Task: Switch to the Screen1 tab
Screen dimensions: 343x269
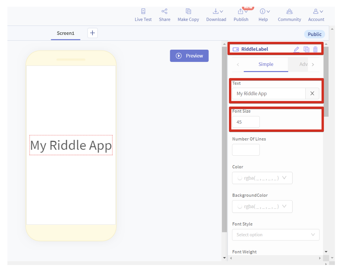Action: click(x=66, y=33)
